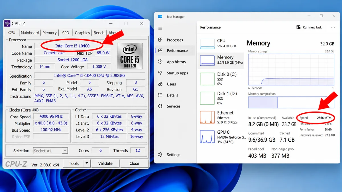The height and width of the screenshot is (192, 342).
Task: Select the CPU usage mini graph thumbnail
Action: pos(207,44)
